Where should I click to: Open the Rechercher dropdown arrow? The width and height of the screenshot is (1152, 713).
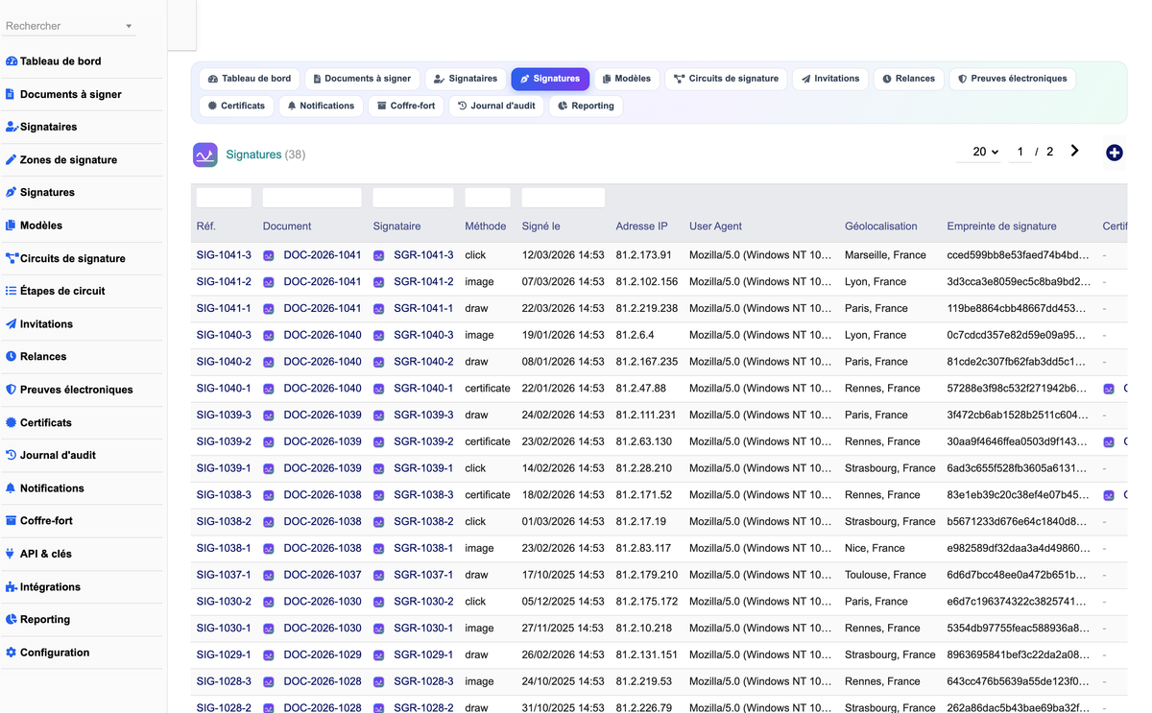(129, 27)
